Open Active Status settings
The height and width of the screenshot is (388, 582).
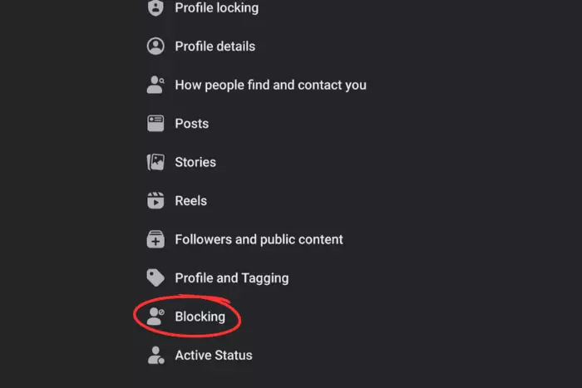214,355
